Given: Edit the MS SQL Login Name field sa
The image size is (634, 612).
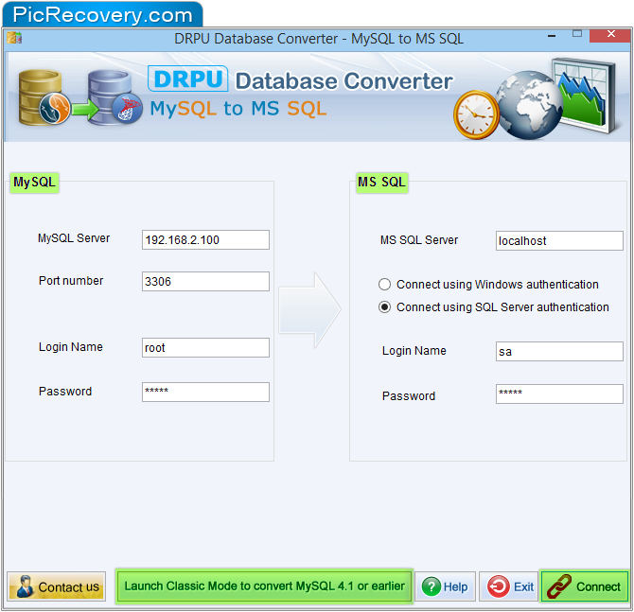Looking at the screenshot, I should (x=559, y=352).
